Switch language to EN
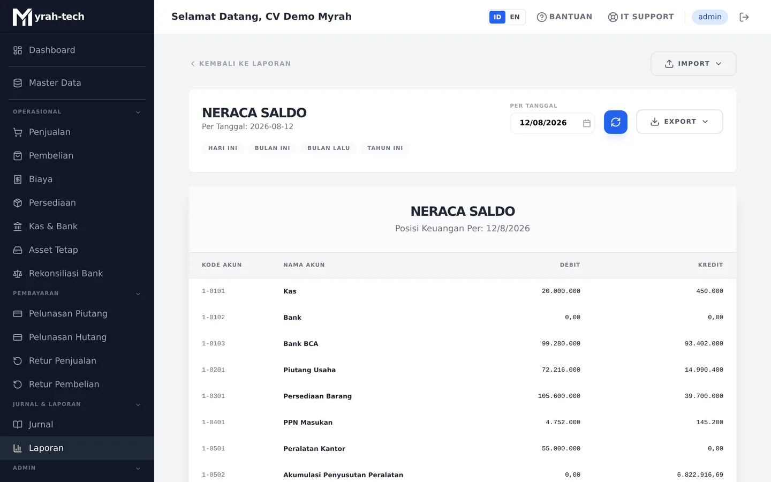 coord(515,17)
